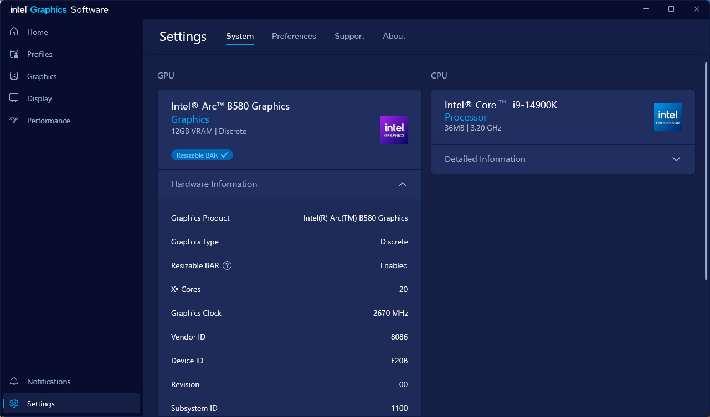Click the Intel Graphics Software title logo
This screenshot has width=710, height=417.
click(59, 9)
